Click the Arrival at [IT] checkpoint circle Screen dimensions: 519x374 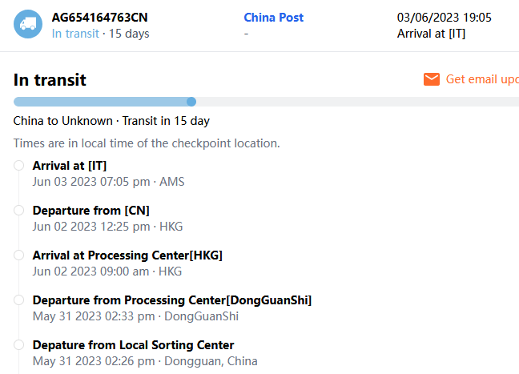coord(18,166)
